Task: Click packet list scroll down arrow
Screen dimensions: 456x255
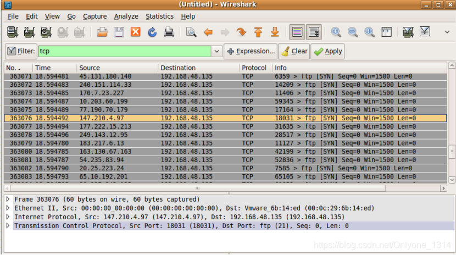Action: (x=452, y=180)
